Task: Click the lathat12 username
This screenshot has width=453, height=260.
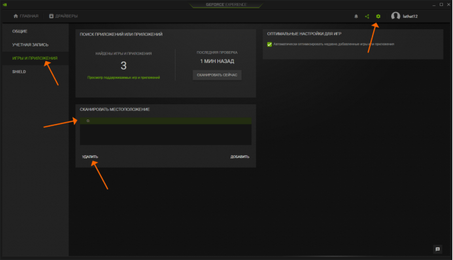Action: (x=410, y=17)
